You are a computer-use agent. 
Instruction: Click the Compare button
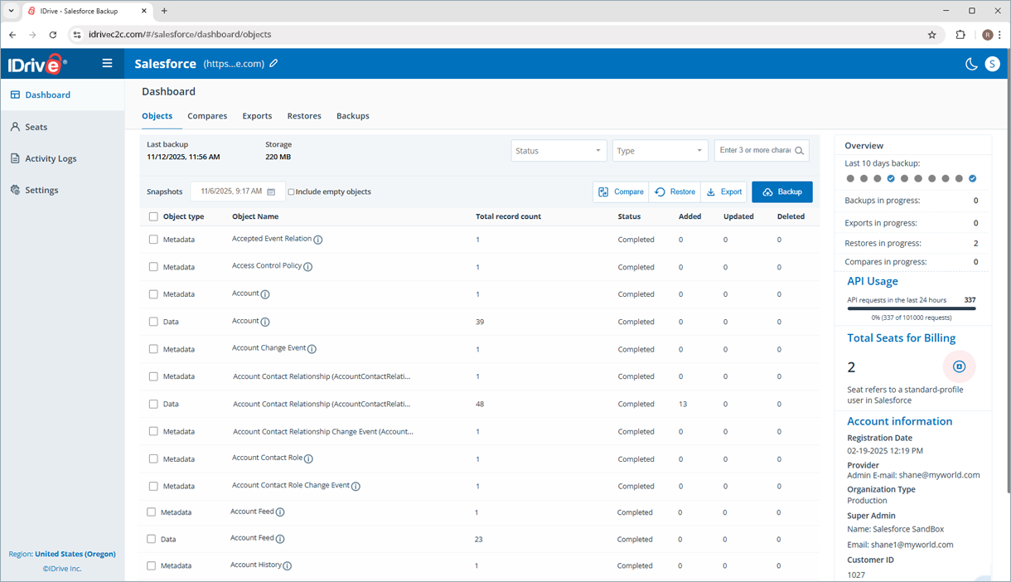621,192
